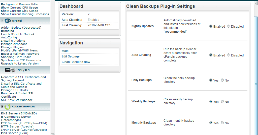
Task: Open Show Current CPU Usage
Action: pyautogui.click(x=19, y=8)
